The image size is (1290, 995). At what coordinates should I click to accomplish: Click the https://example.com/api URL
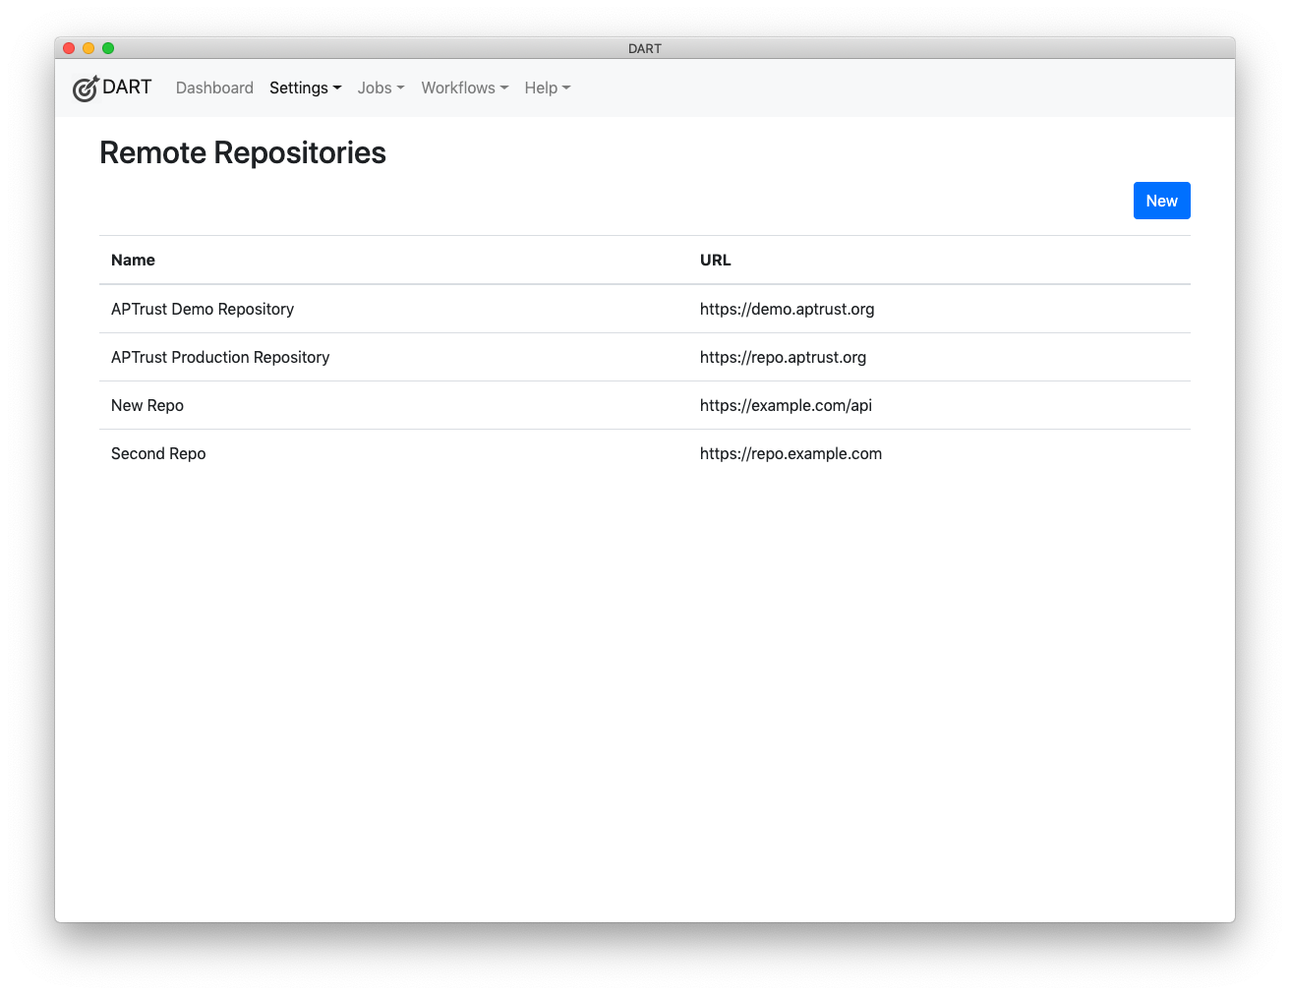click(x=786, y=405)
